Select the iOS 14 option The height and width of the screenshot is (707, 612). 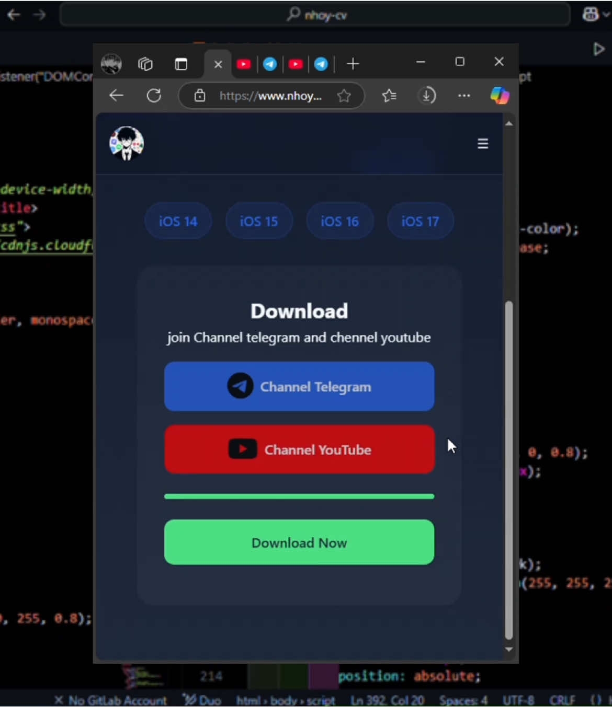click(178, 221)
